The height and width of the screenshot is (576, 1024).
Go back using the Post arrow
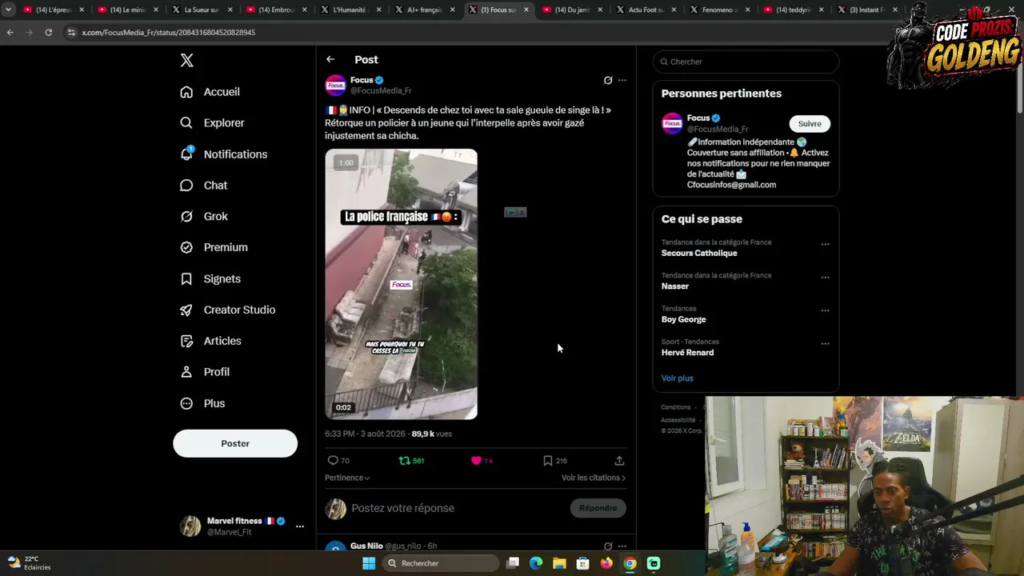(330, 59)
